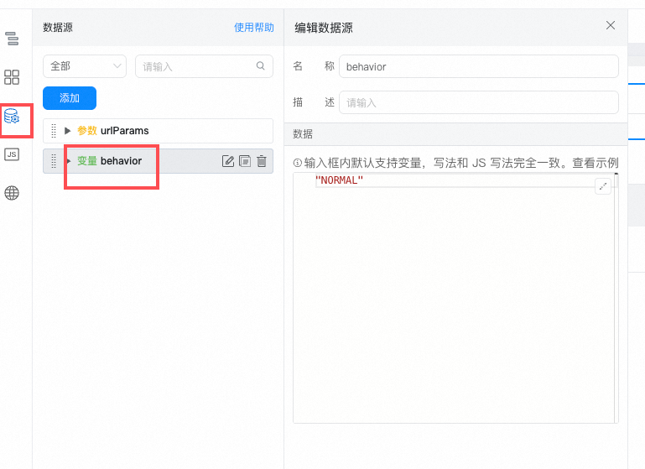
Task: Click the description 请输入 input field
Action: pyautogui.click(x=479, y=102)
